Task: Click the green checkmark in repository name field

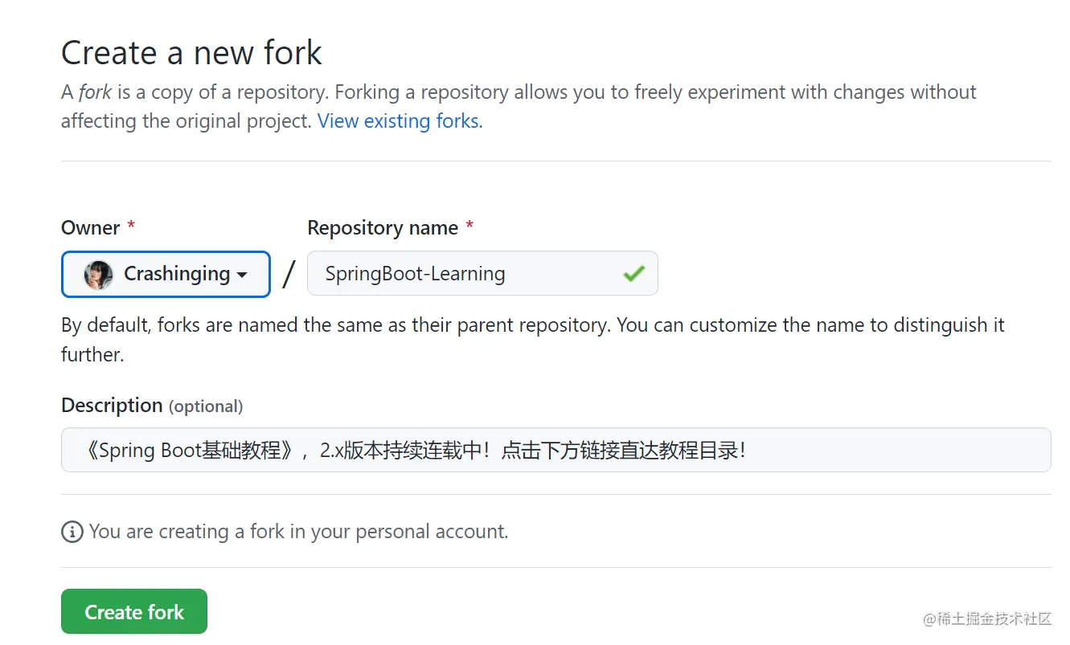Action: coord(633,274)
